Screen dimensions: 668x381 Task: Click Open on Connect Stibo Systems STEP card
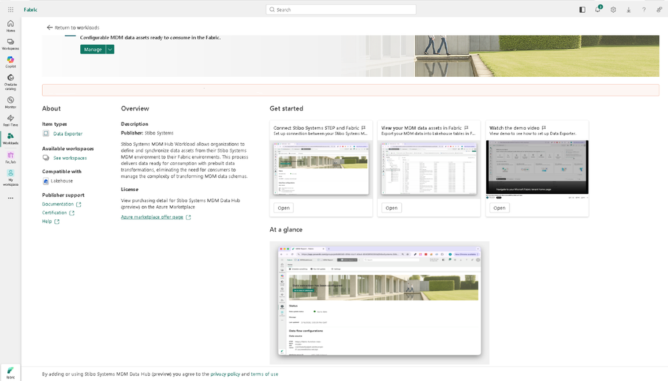coord(284,208)
